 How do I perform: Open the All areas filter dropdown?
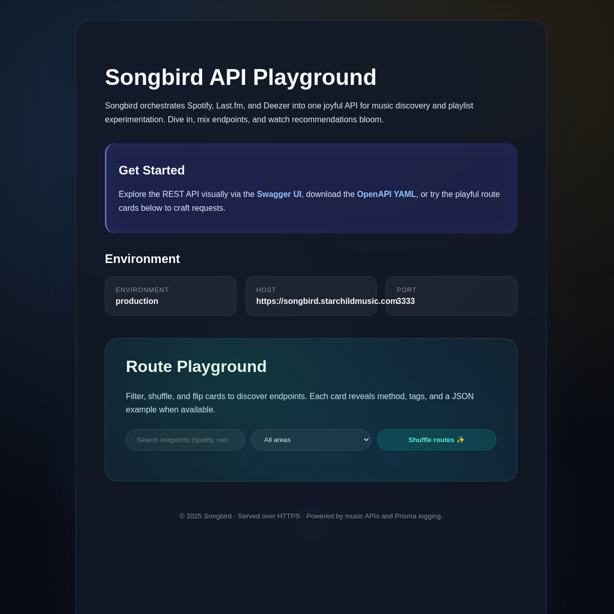311,440
